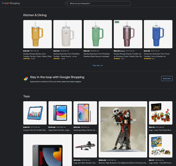The image size is (176, 166).
Task: Open 'Apple iPad 10th Gen. 64gb' title
Action: 60,130
